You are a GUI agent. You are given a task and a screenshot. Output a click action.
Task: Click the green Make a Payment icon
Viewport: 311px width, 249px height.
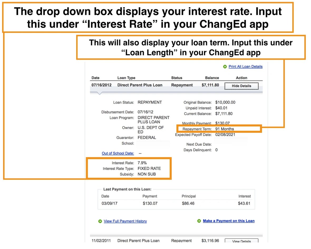[x=199, y=221]
